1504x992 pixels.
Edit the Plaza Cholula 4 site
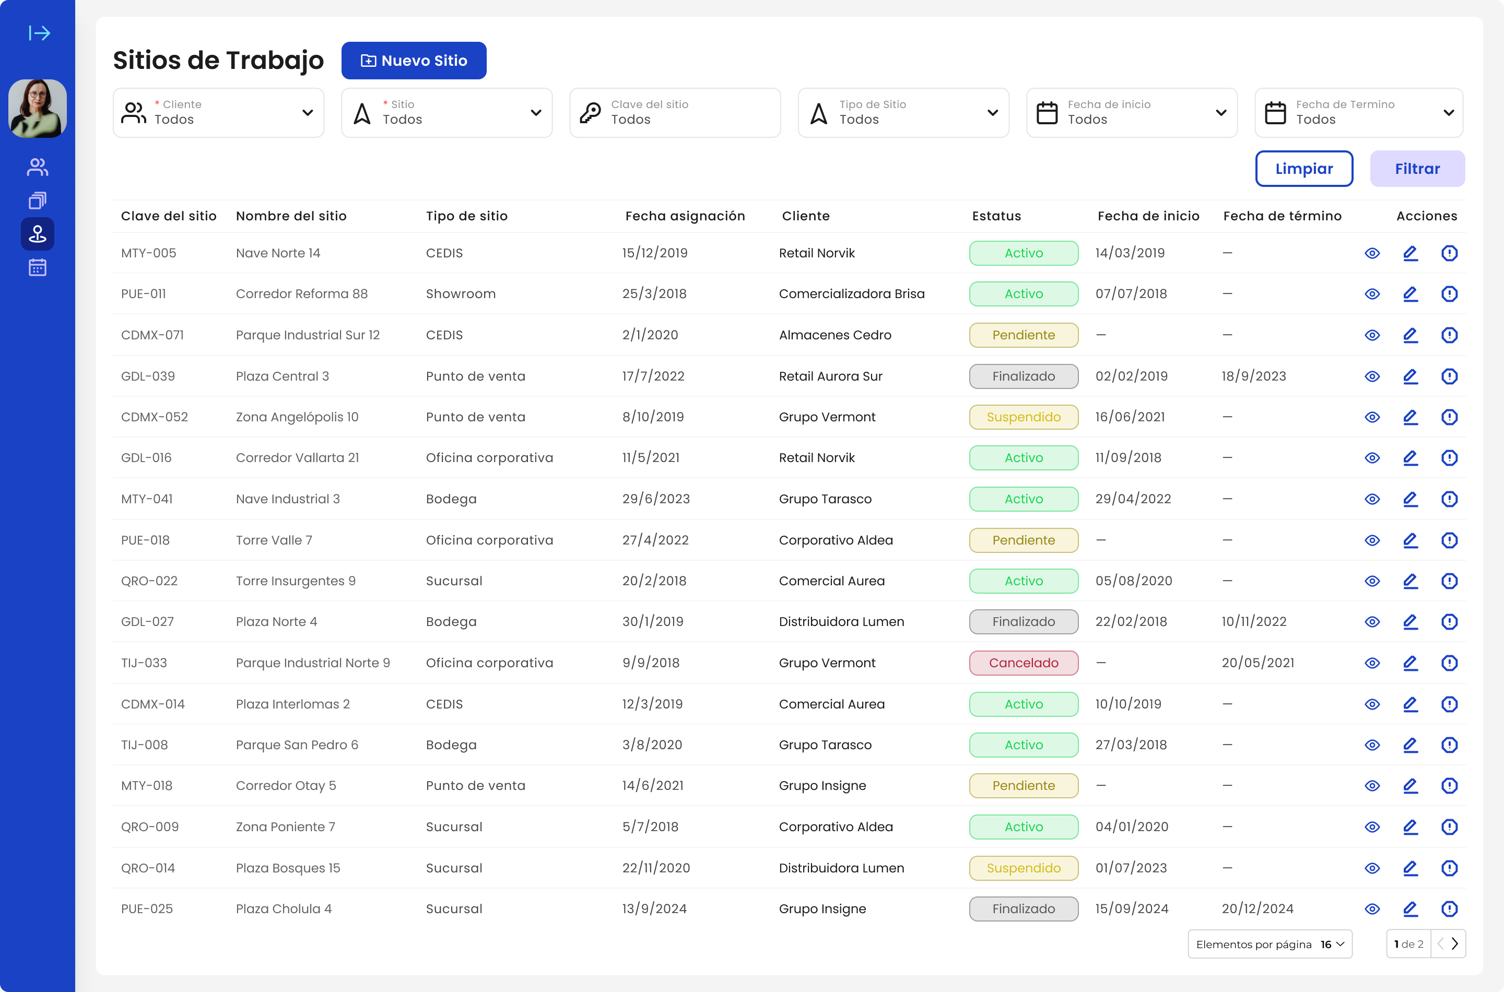point(1411,909)
